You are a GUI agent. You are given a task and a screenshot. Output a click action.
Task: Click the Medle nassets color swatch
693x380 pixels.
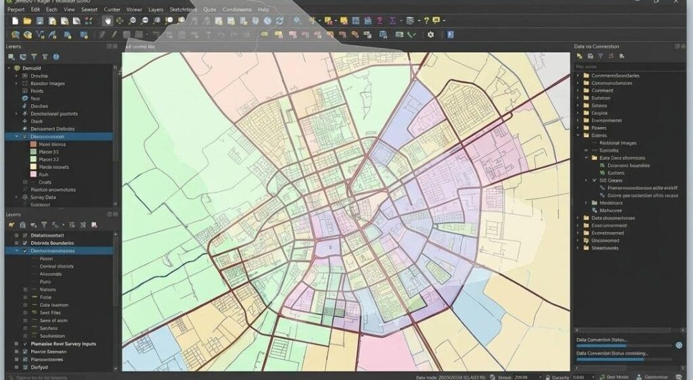(33, 167)
